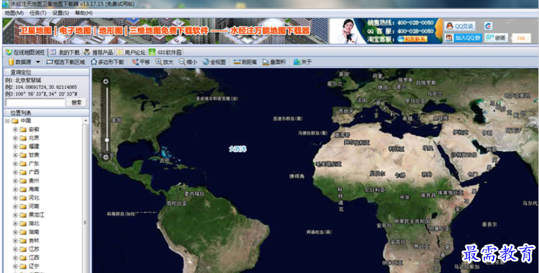Open the 地图(M) menu
539x273 pixels.
[x=14, y=13]
